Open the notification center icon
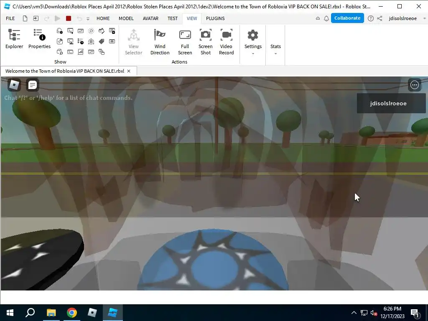Screen dimensions: 428x321 414,313
